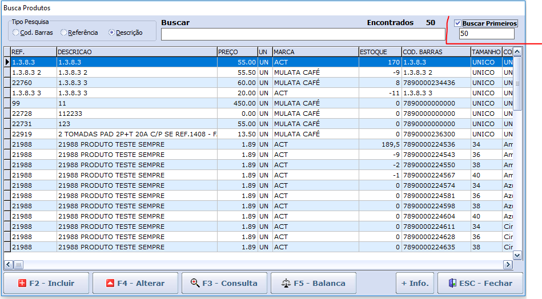Image resolution: width=542 pixels, height=299 pixels.
Task: Click the DESCRICAO column header
Action: [x=136, y=52]
